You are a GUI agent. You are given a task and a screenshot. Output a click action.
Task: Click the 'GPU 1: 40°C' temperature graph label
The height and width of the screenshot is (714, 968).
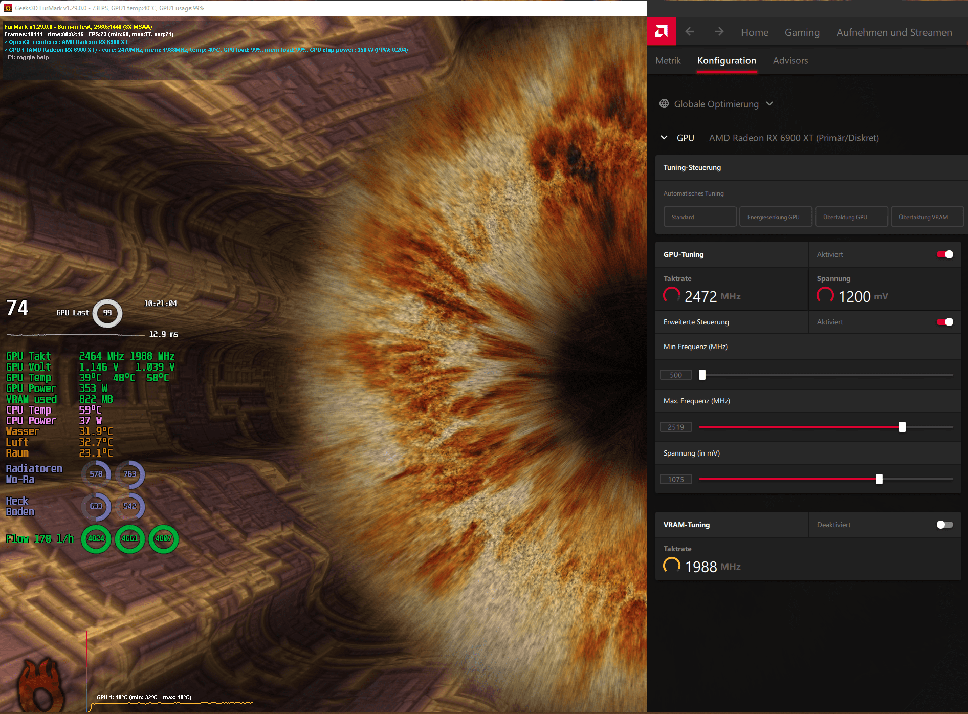point(144,697)
